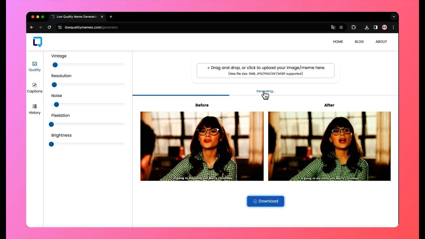Open the browser extensions puzzle icon

coord(354,27)
